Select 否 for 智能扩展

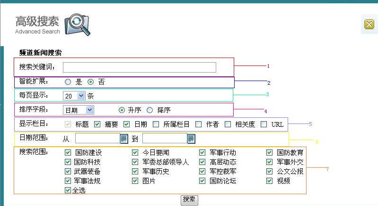click(91, 82)
